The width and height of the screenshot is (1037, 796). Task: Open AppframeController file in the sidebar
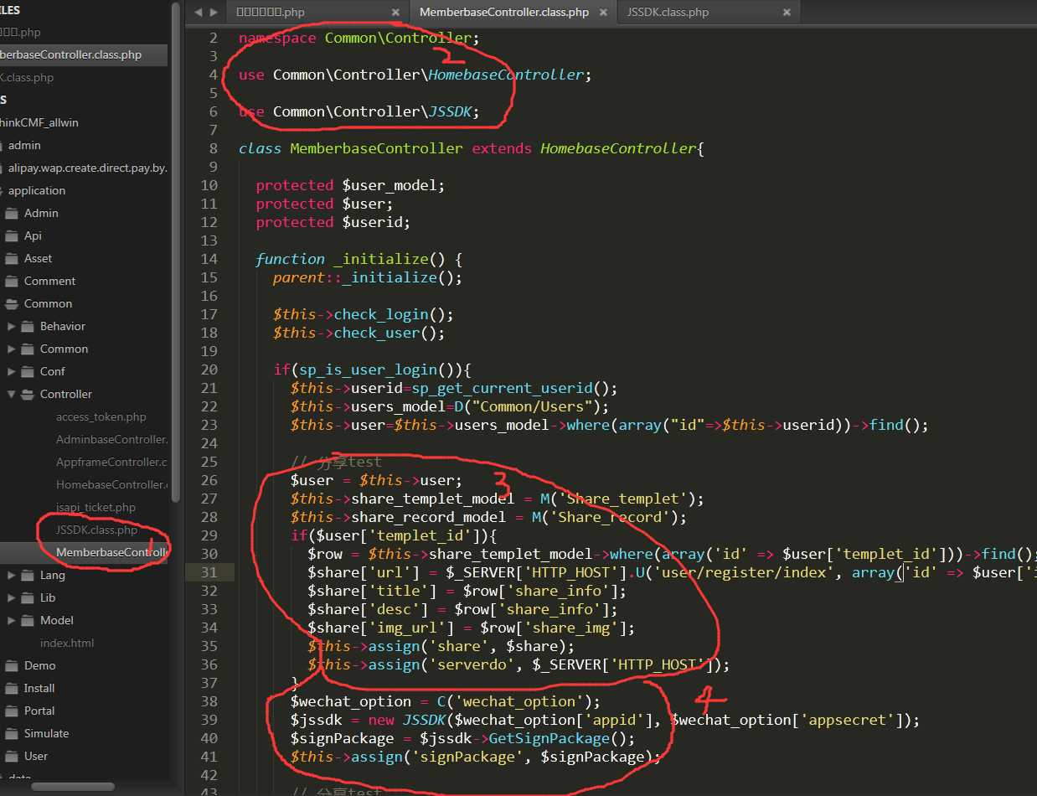point(111,463)
